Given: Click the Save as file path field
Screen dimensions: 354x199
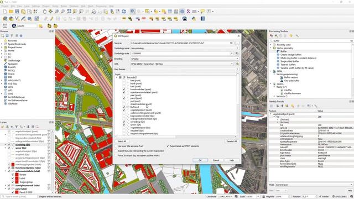Looking at the screenshot, I should [182, 43].
